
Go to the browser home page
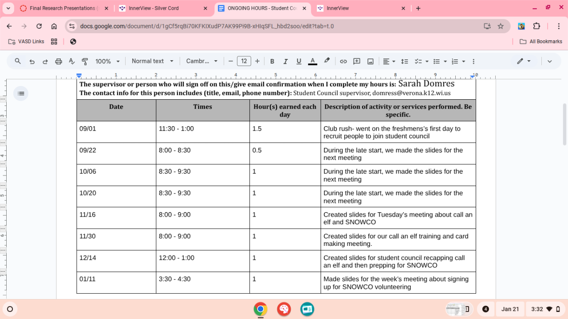point(54,26)
